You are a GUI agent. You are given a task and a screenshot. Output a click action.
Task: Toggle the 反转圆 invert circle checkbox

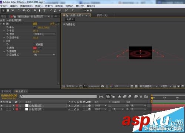[x=34, y=44]
